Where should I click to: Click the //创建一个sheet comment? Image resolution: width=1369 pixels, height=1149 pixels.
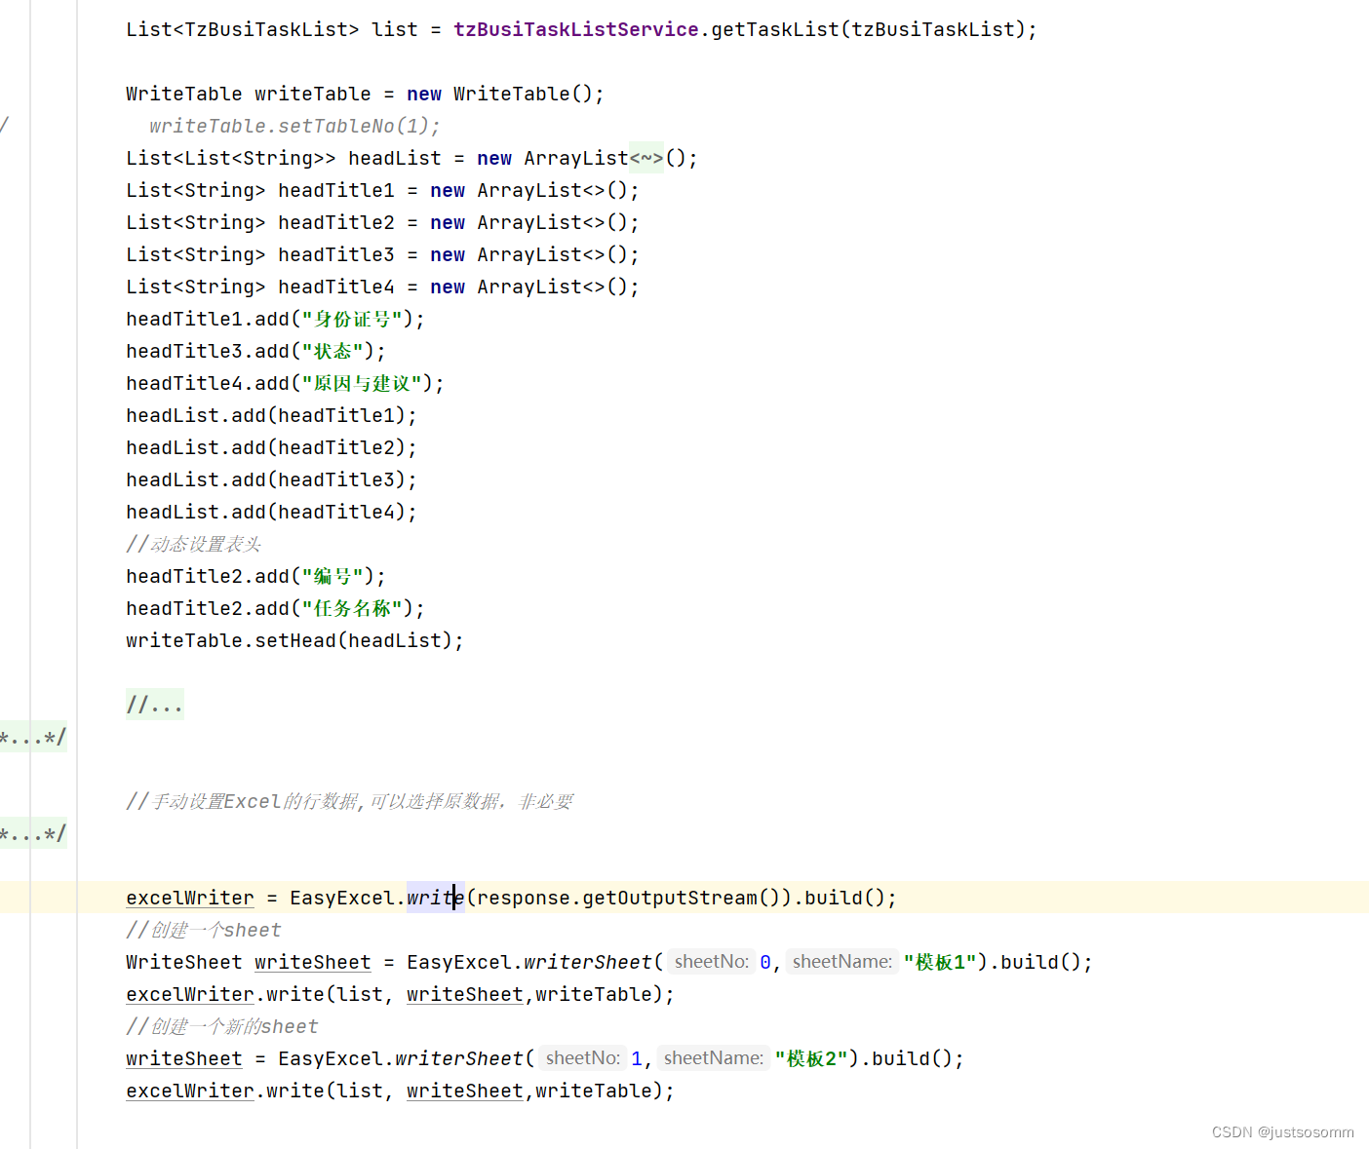coord(203,930)
